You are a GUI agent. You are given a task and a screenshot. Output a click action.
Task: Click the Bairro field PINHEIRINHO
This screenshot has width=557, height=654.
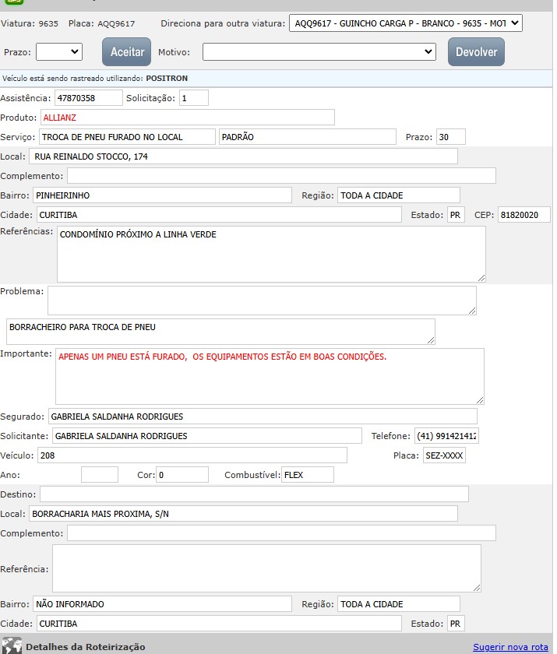pyautogui.click(x=161, y=195)
